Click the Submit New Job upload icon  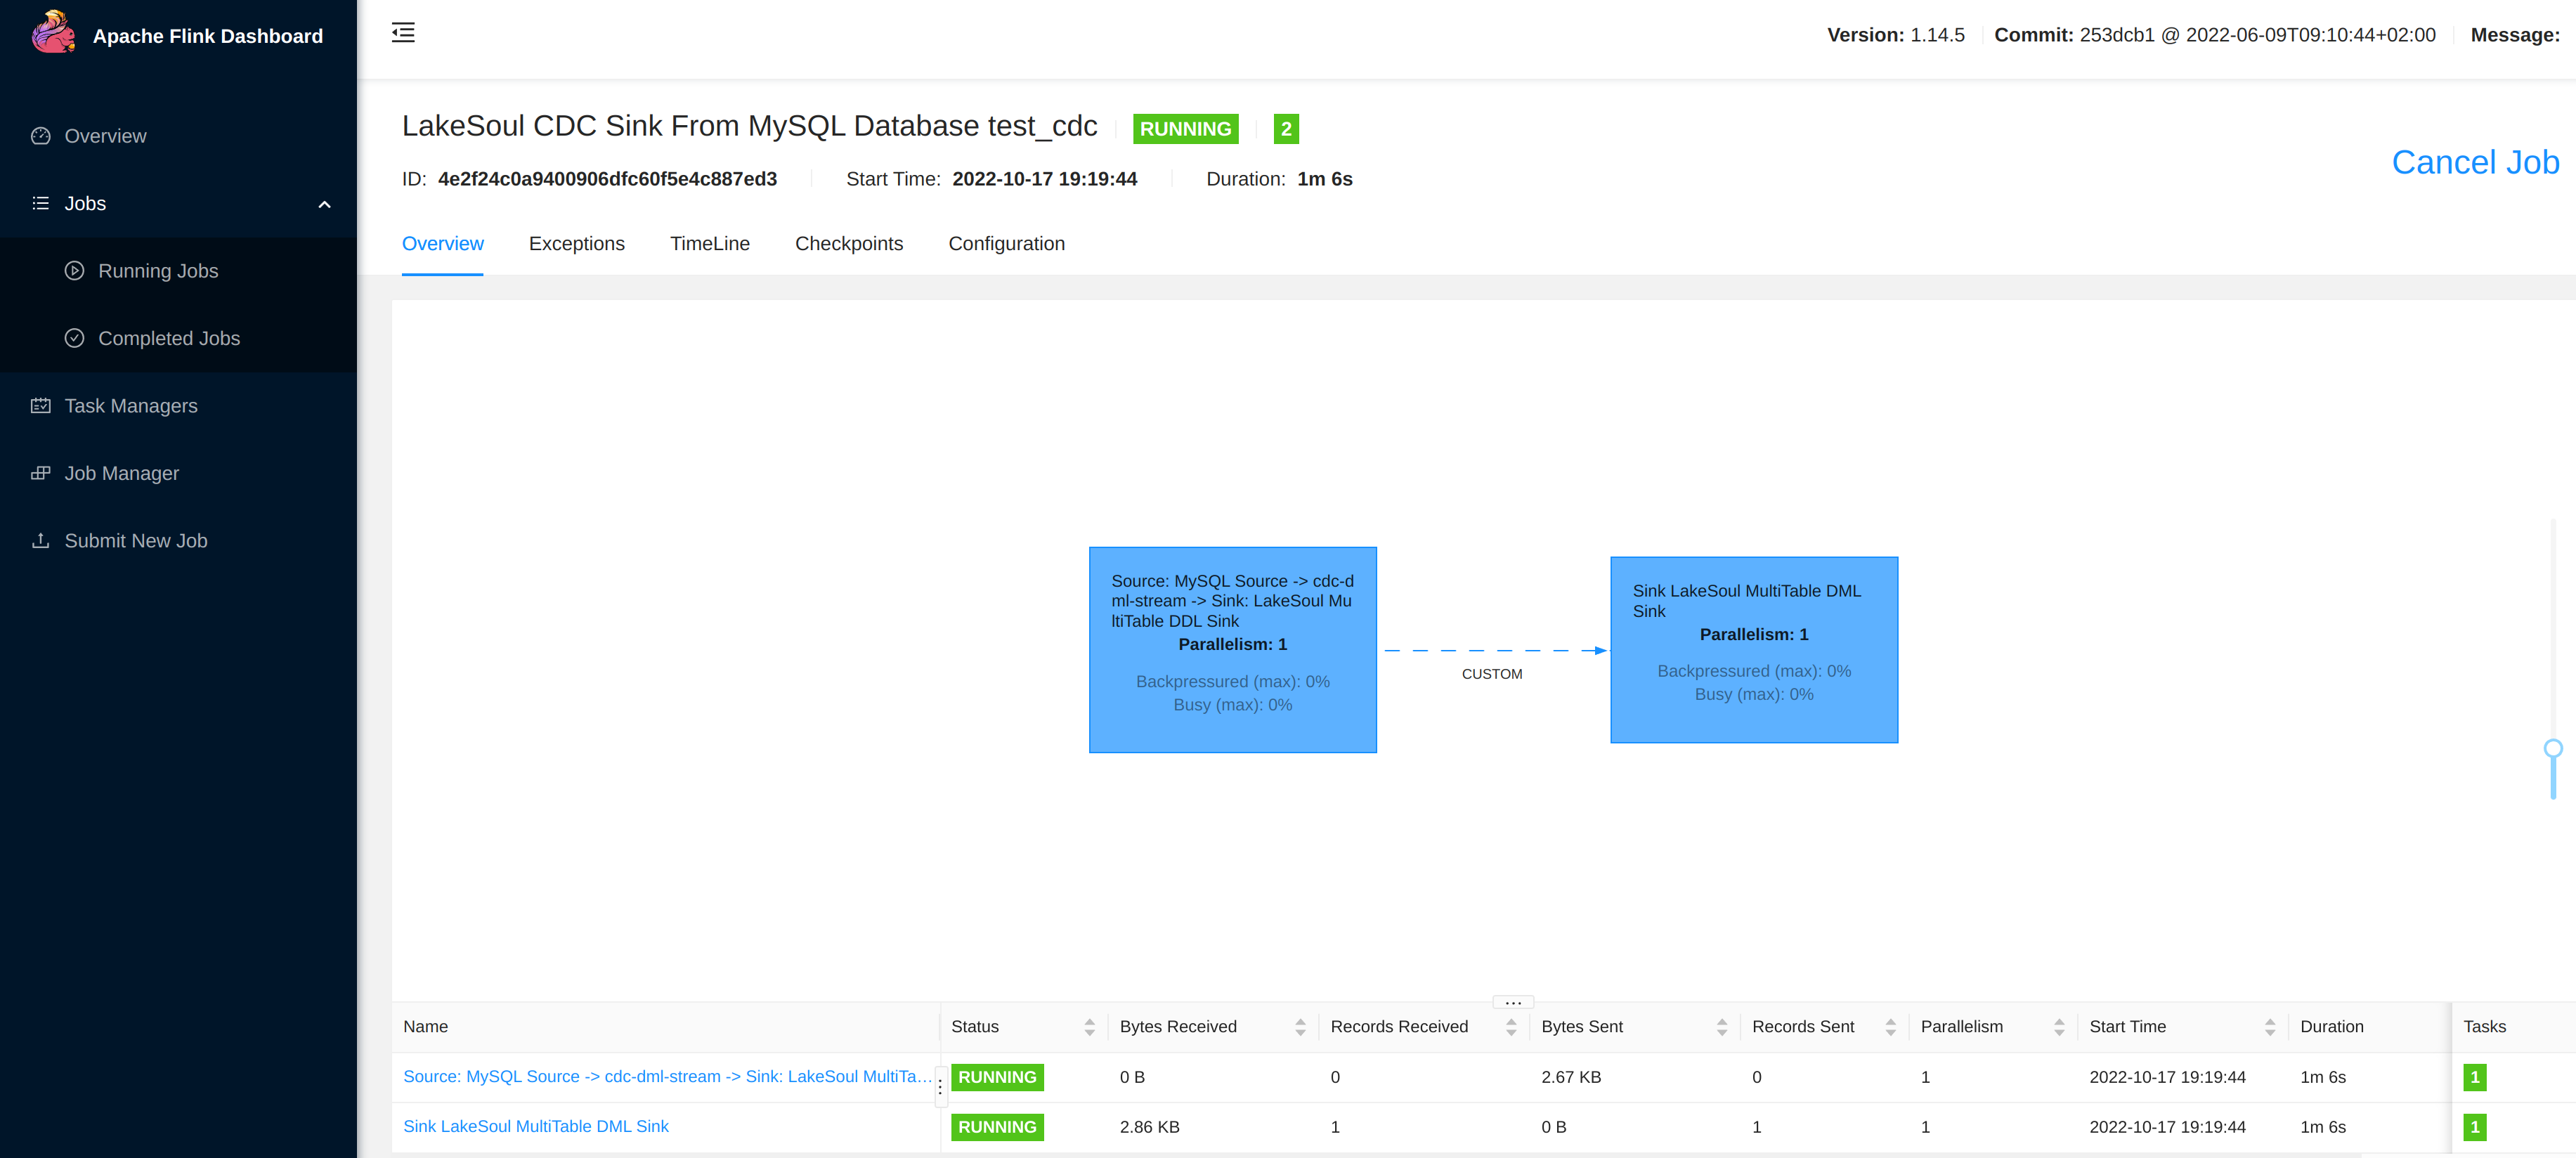41,540
